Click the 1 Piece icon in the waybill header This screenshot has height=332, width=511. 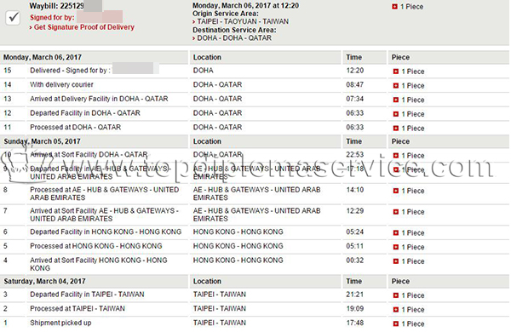click(x=394, y=7)
